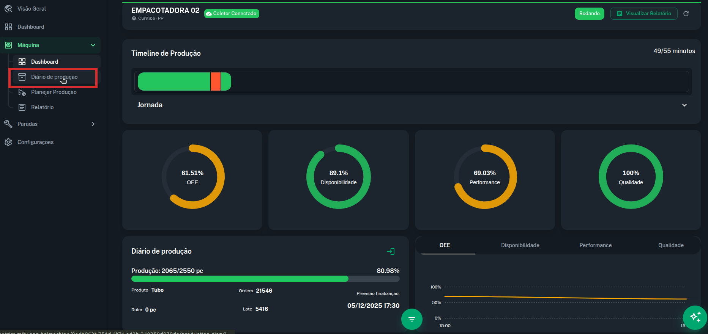
Task: Expand the Jornada section chevron
Action: (684, 105)
